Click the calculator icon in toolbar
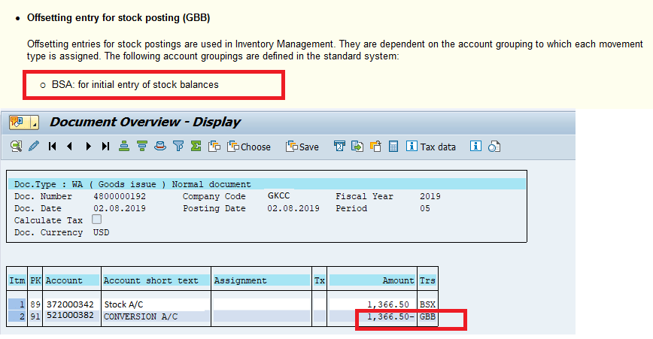653x339 pixels. point(393,147)
